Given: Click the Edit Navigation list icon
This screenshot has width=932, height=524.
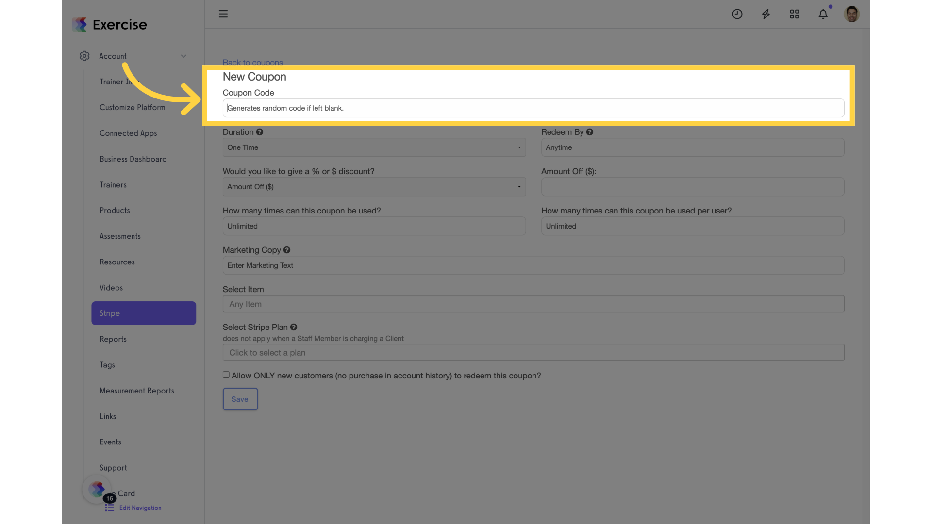Looking at the screenshot, I should (x=110, y=508).
